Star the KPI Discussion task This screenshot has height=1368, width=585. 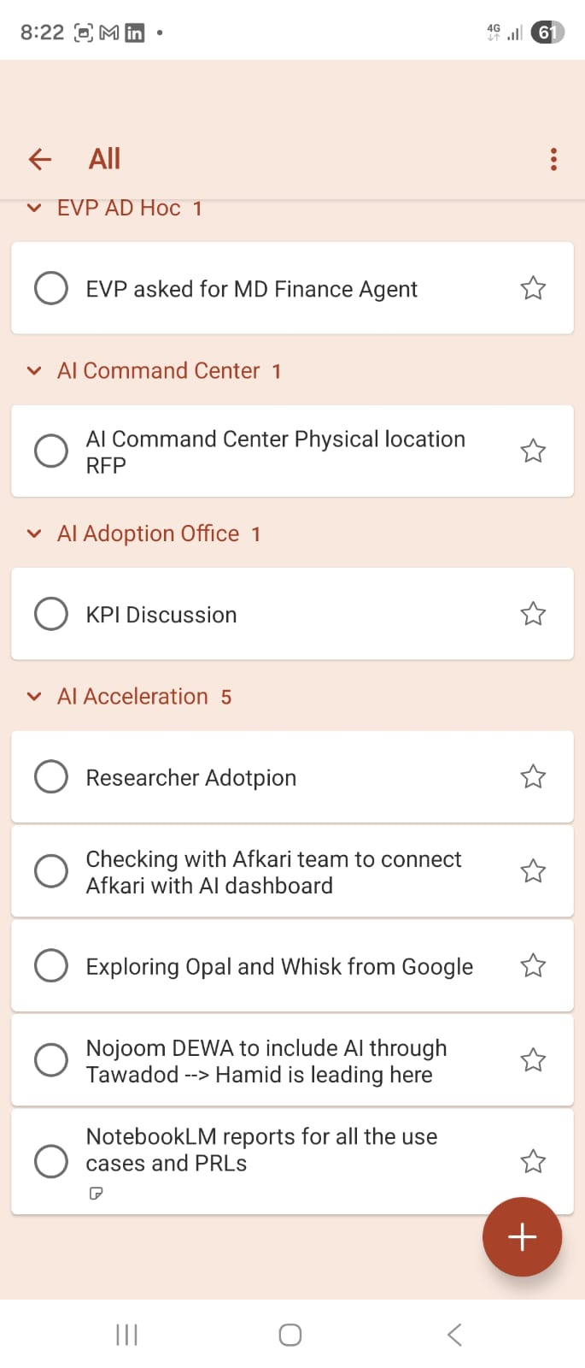533,614
